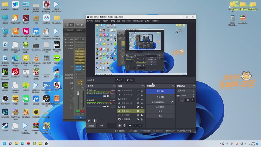Open the 编辑(E) menu
The height and width of the screenshot is (147, 261).
pyautogui.click(x=98, y=21)
